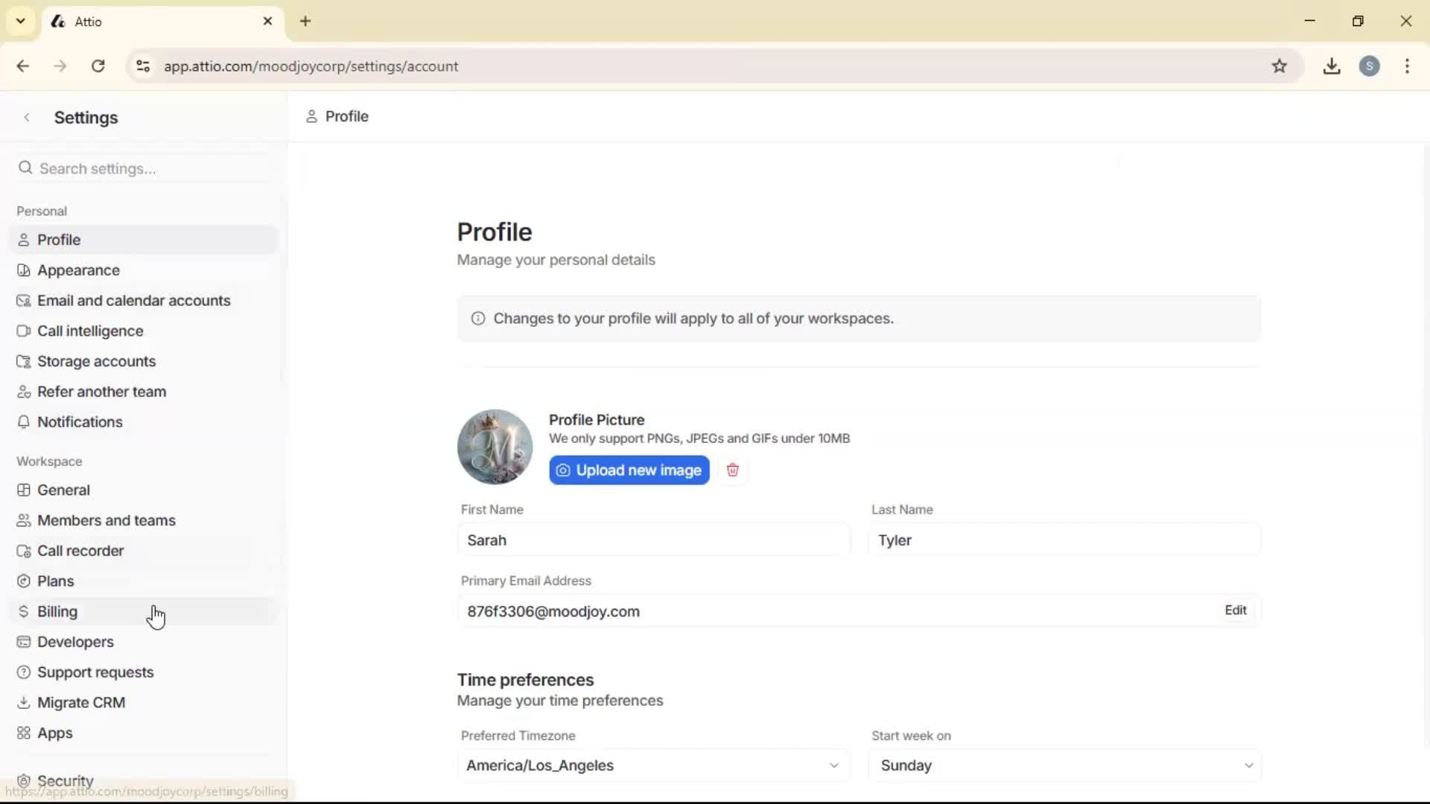The width and height of the screenshot is (1430, 804).
Task: Select the Attio browser tab
Action: [162, 22]
